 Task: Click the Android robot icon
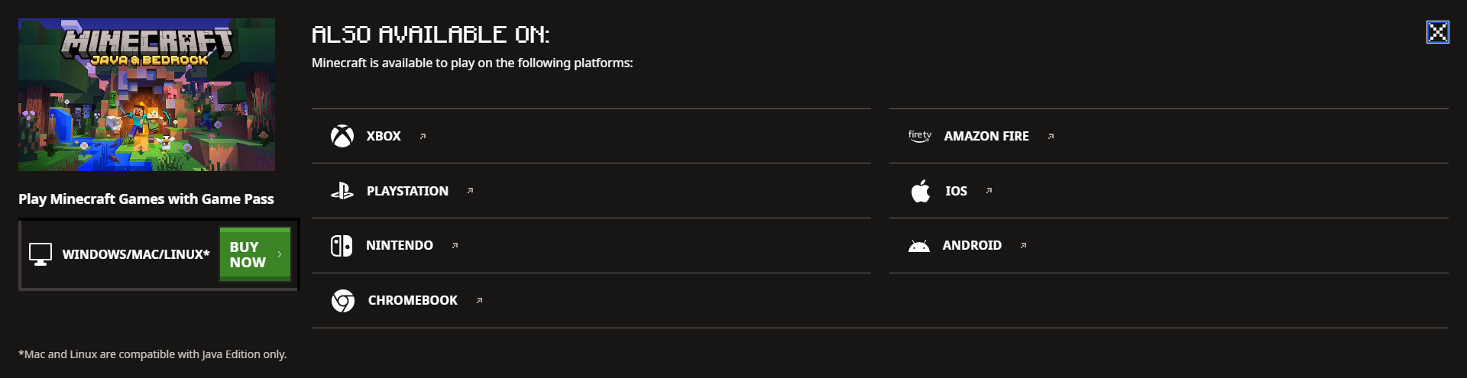919,246
